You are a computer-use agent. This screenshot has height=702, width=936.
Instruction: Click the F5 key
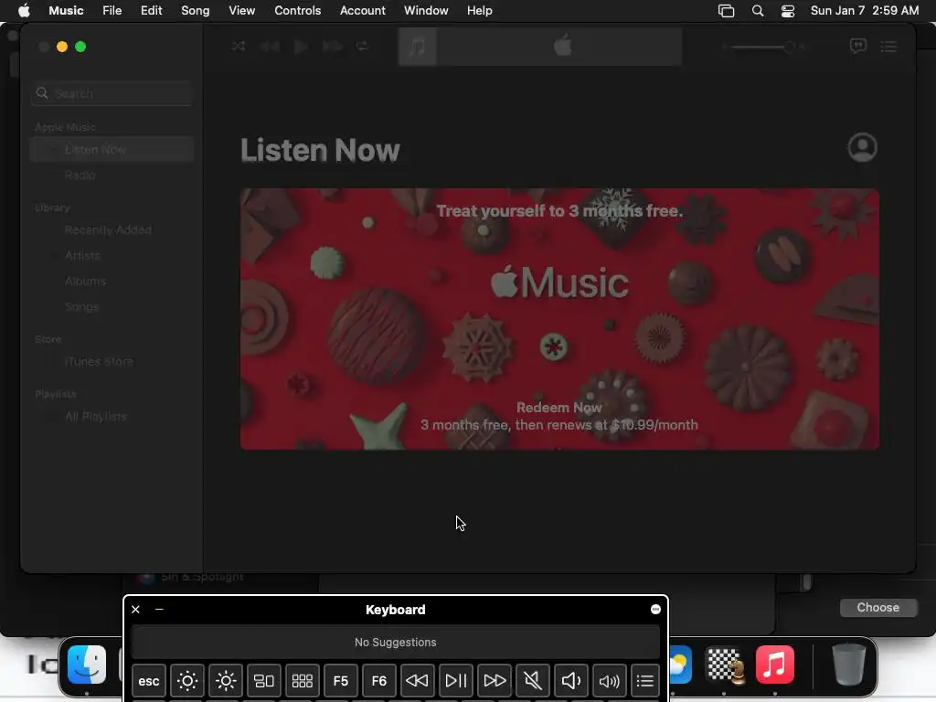click(340, 680)
